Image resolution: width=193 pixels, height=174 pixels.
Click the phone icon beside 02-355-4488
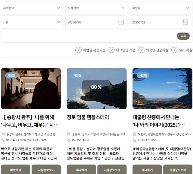tap(69, 140)
